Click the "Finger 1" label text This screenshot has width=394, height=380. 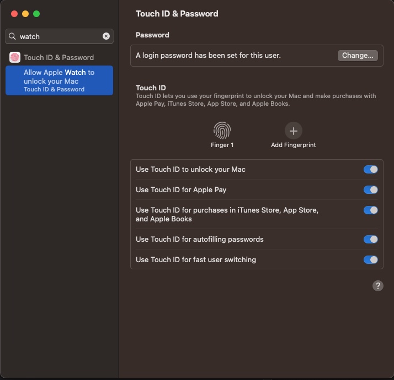click(x=222, y=145)
